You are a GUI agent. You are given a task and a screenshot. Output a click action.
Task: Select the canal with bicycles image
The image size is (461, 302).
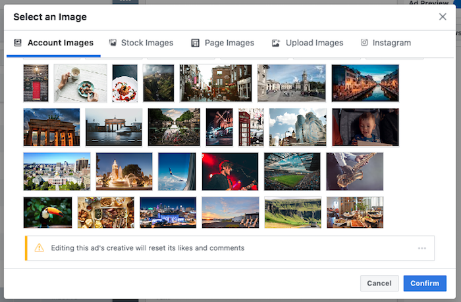(x=174, y=127)
